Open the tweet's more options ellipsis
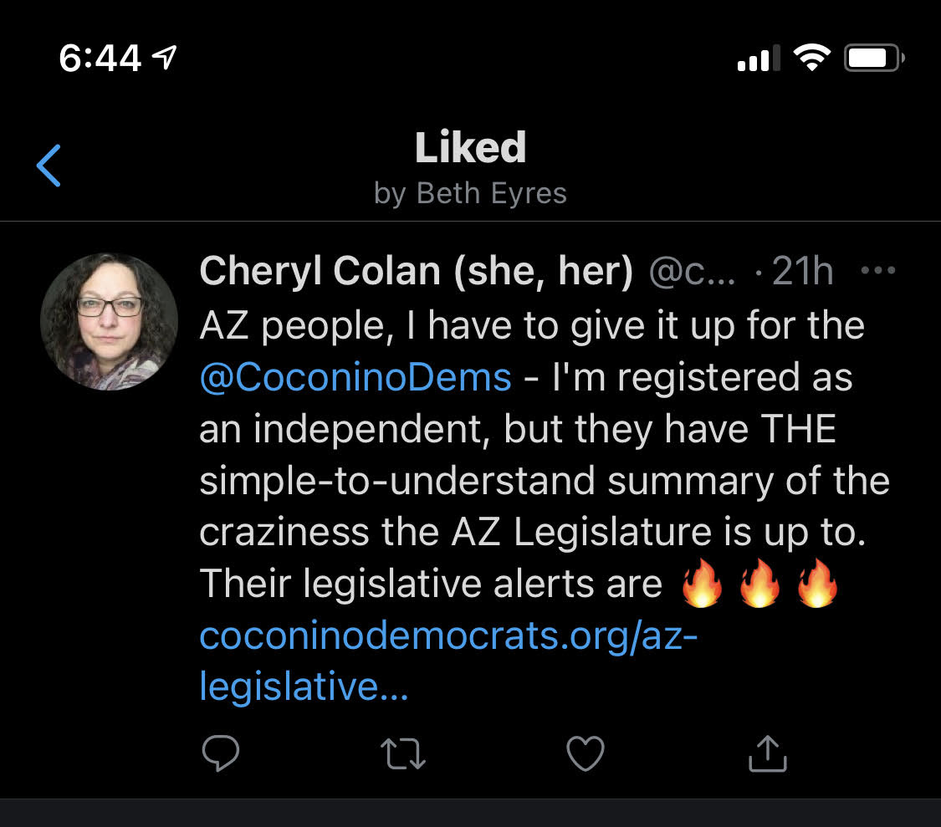Screen dimensions: 941x827 [x=877, y=271]
